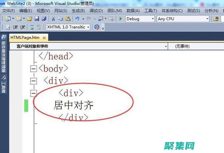Click the Copy icon in toolbar
Image resolution: width=224 pixels, height=153 pixels.
coord(61,19)
